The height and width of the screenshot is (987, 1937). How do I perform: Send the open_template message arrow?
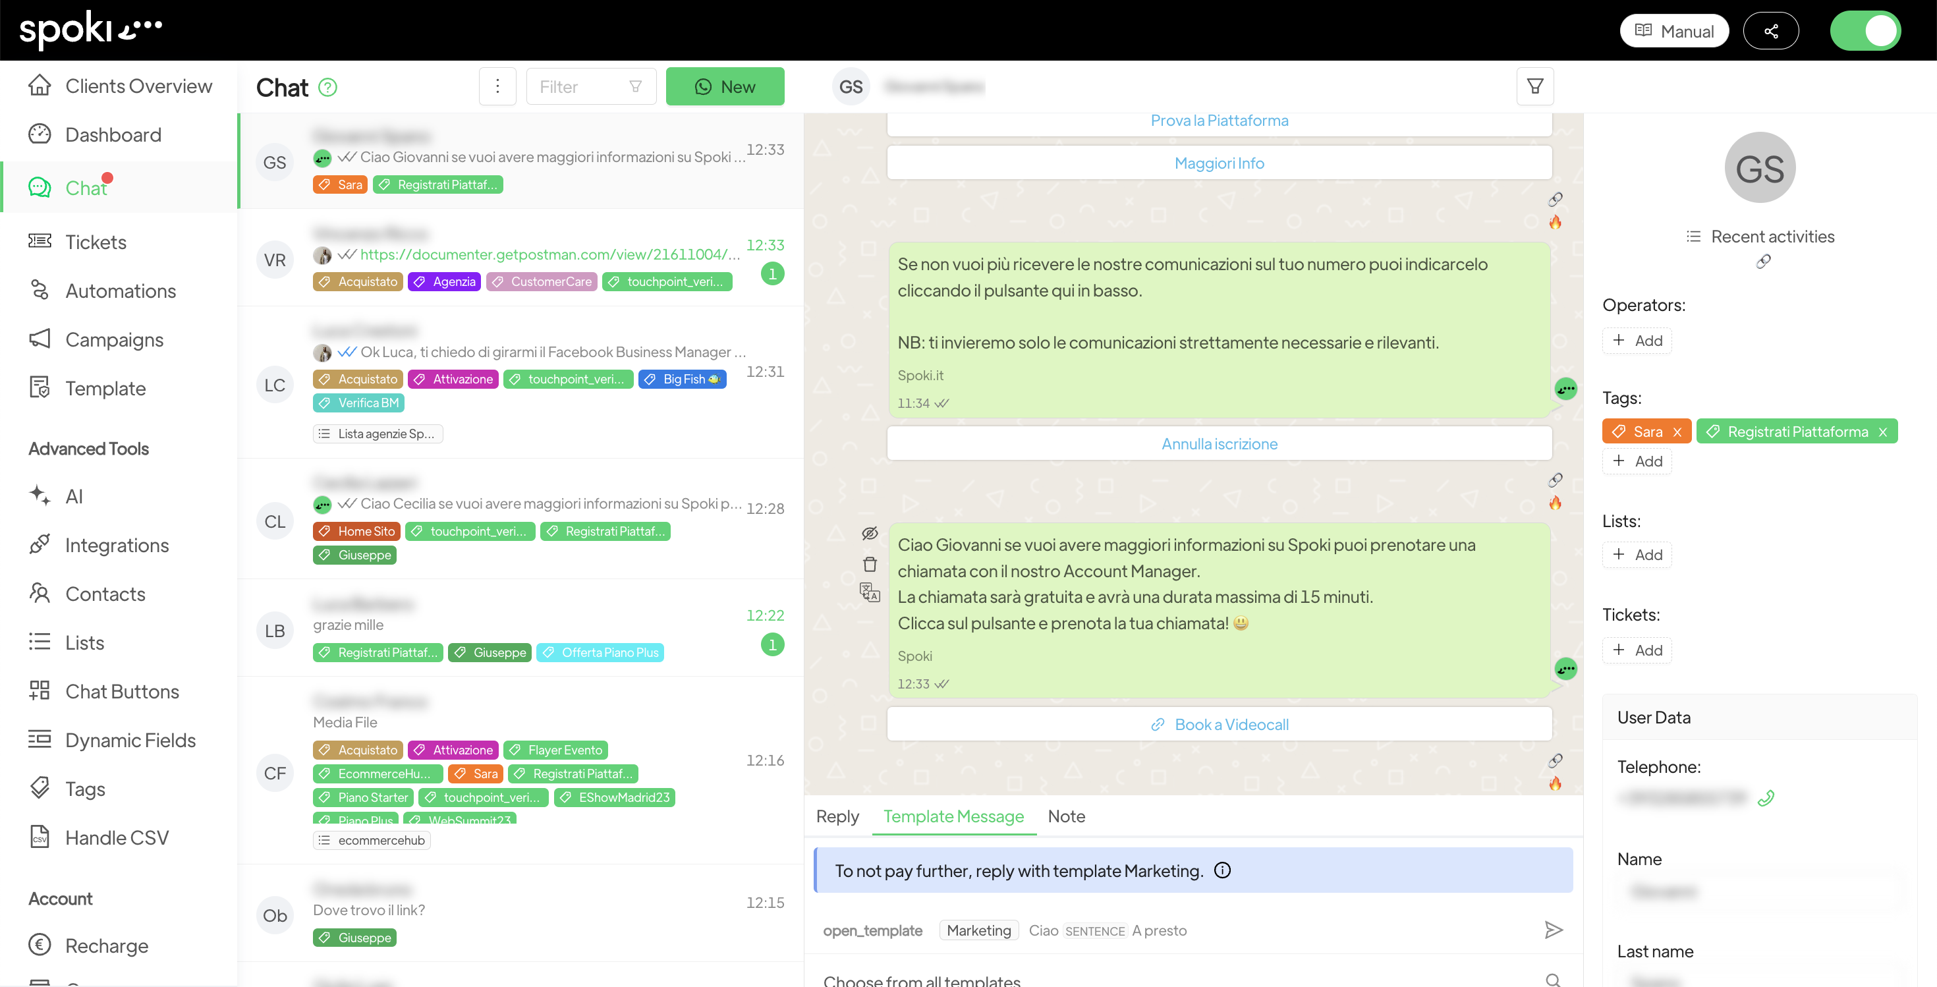pyautogui.click(x=1553, y=930)
